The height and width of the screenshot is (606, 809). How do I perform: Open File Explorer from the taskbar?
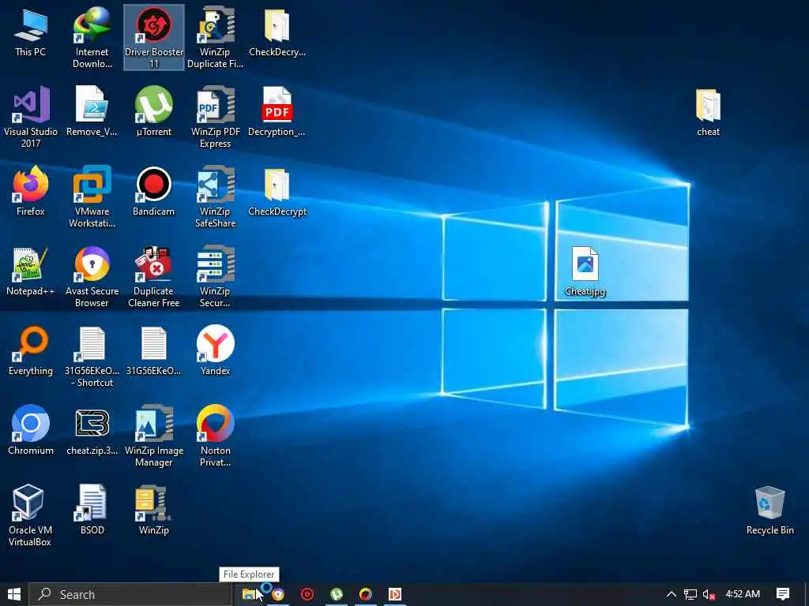coord(249,594)
